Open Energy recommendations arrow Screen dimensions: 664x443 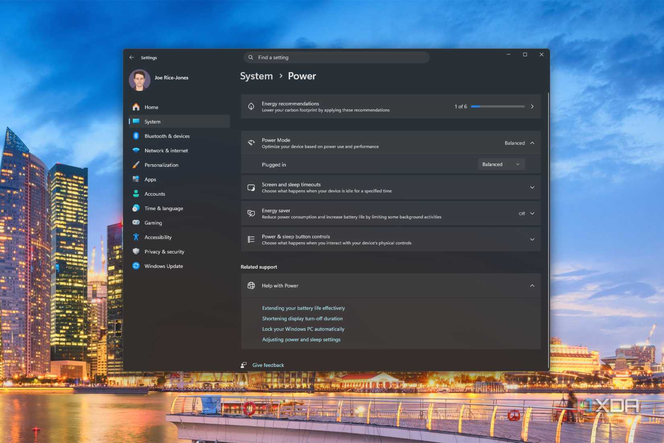[532, 107]
